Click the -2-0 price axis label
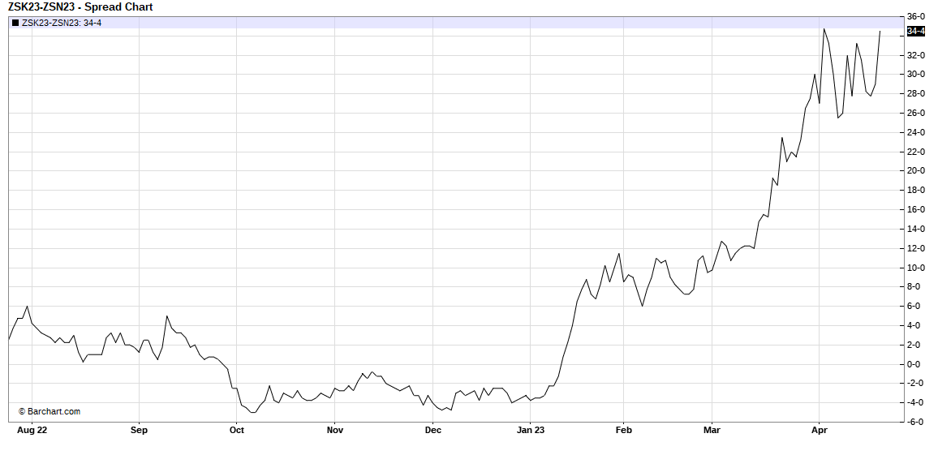The image size is (938, 455). point(917,384)
